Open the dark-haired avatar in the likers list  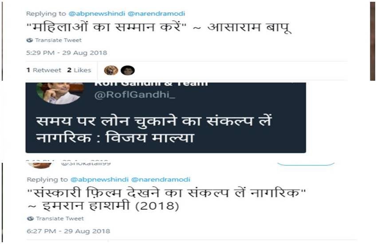coord(127,70)
